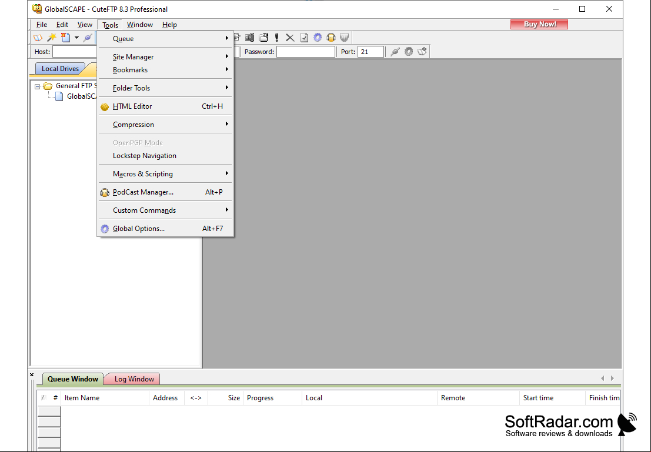Click the red Buy Now! button
Screen dimensions: 651x452
point(539,24)
